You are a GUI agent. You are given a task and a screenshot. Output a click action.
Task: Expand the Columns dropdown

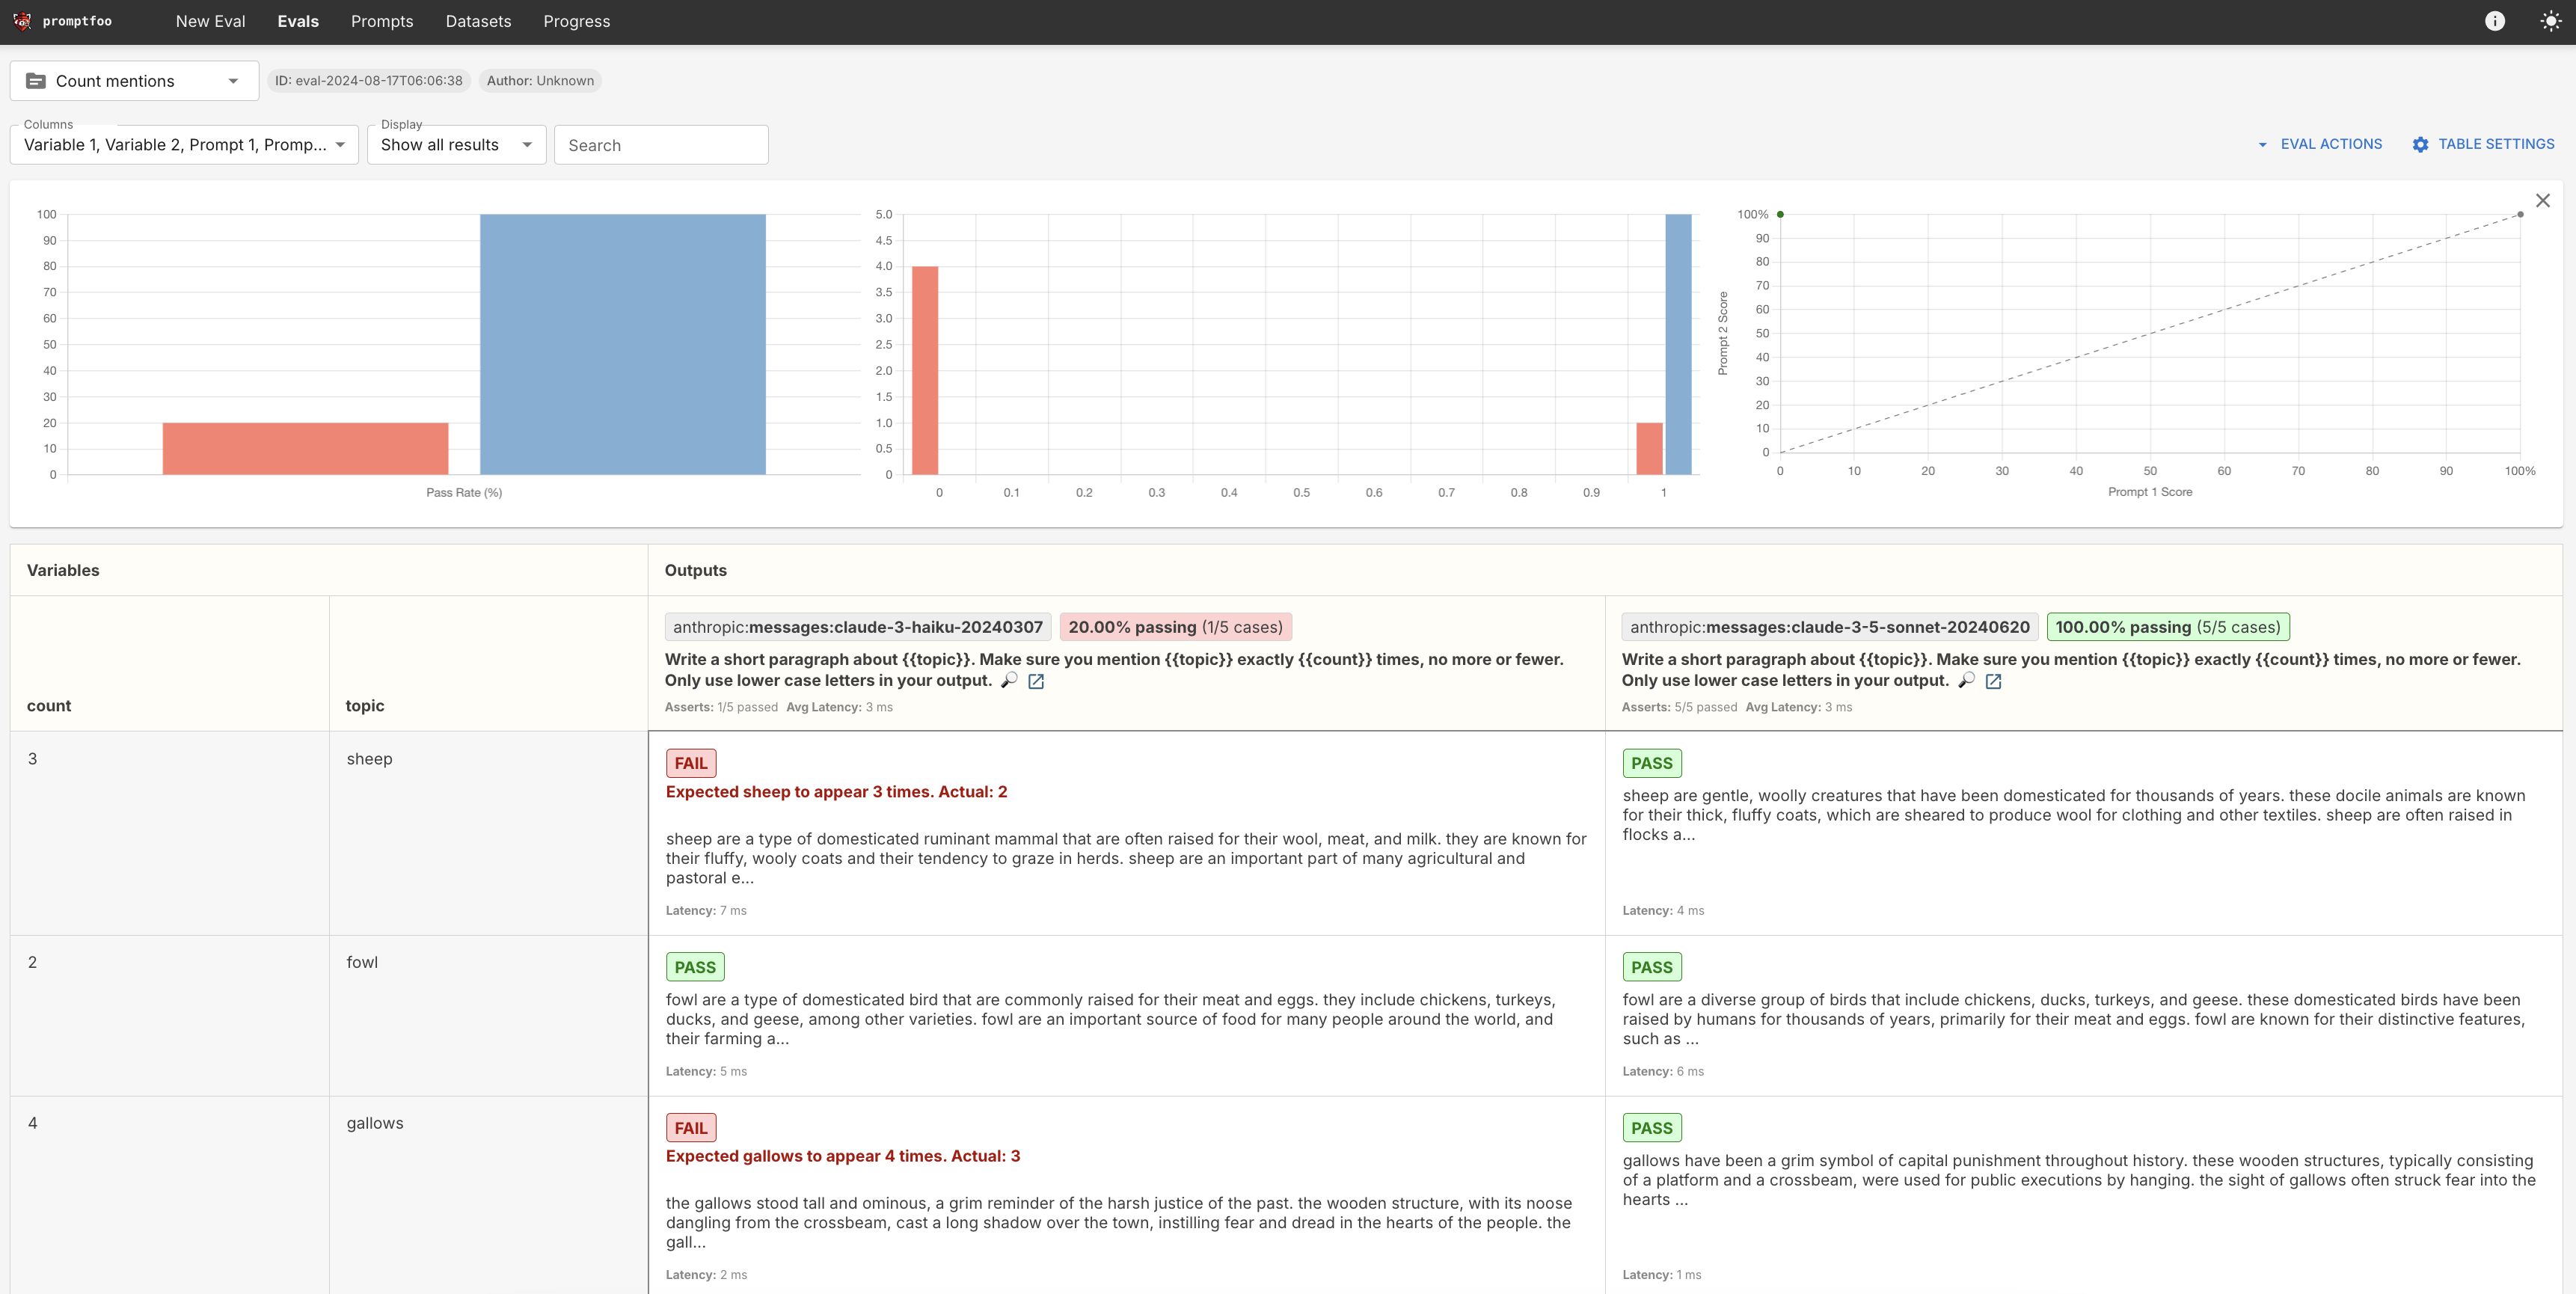(x=184, y=145)
